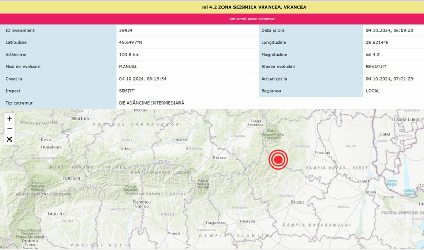Screen dimensions: 424x250
Task: Zoom in on the map
Action: coord(9,118)
